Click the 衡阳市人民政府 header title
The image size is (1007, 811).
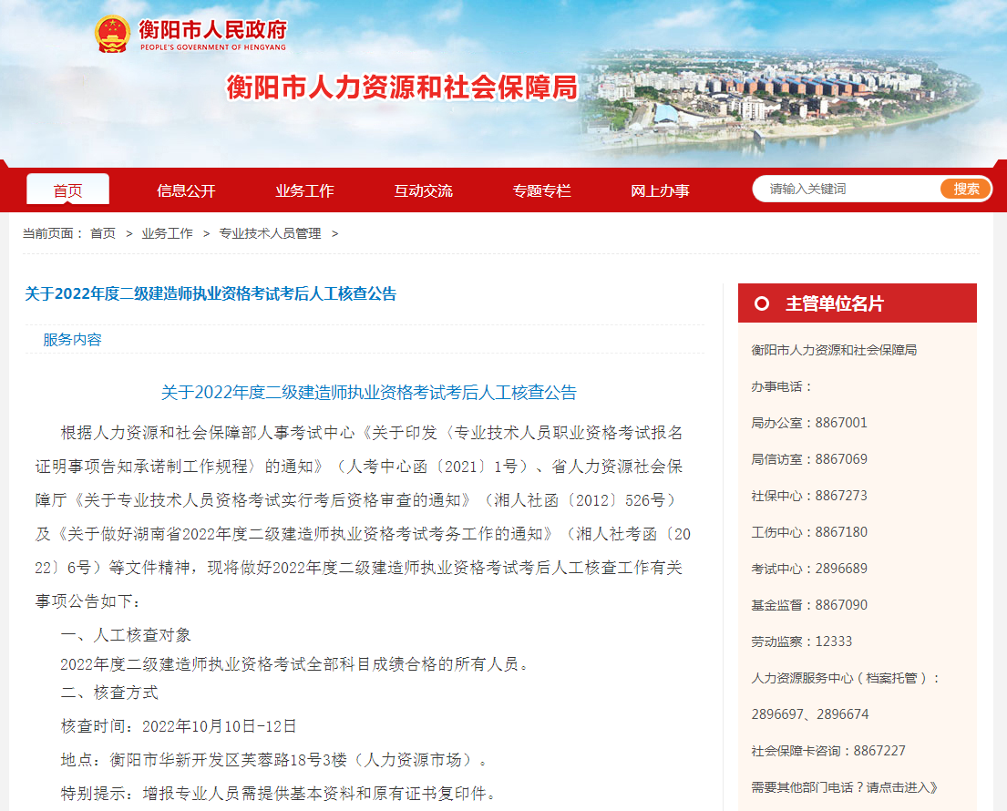click(x=212, y=30)
